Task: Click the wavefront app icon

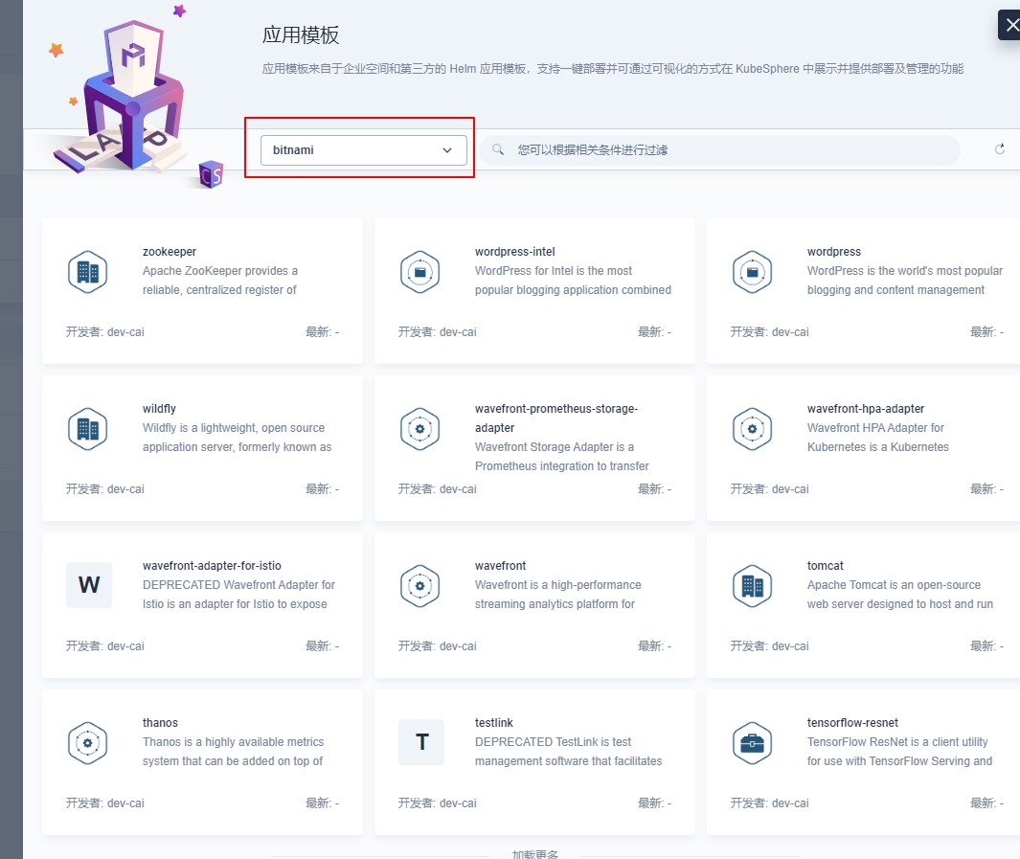Action: pos(420,586)
